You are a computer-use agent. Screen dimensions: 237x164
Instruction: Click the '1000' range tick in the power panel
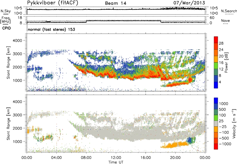[x=17, y=80]
